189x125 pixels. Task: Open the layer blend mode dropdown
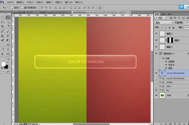(164, 23)
